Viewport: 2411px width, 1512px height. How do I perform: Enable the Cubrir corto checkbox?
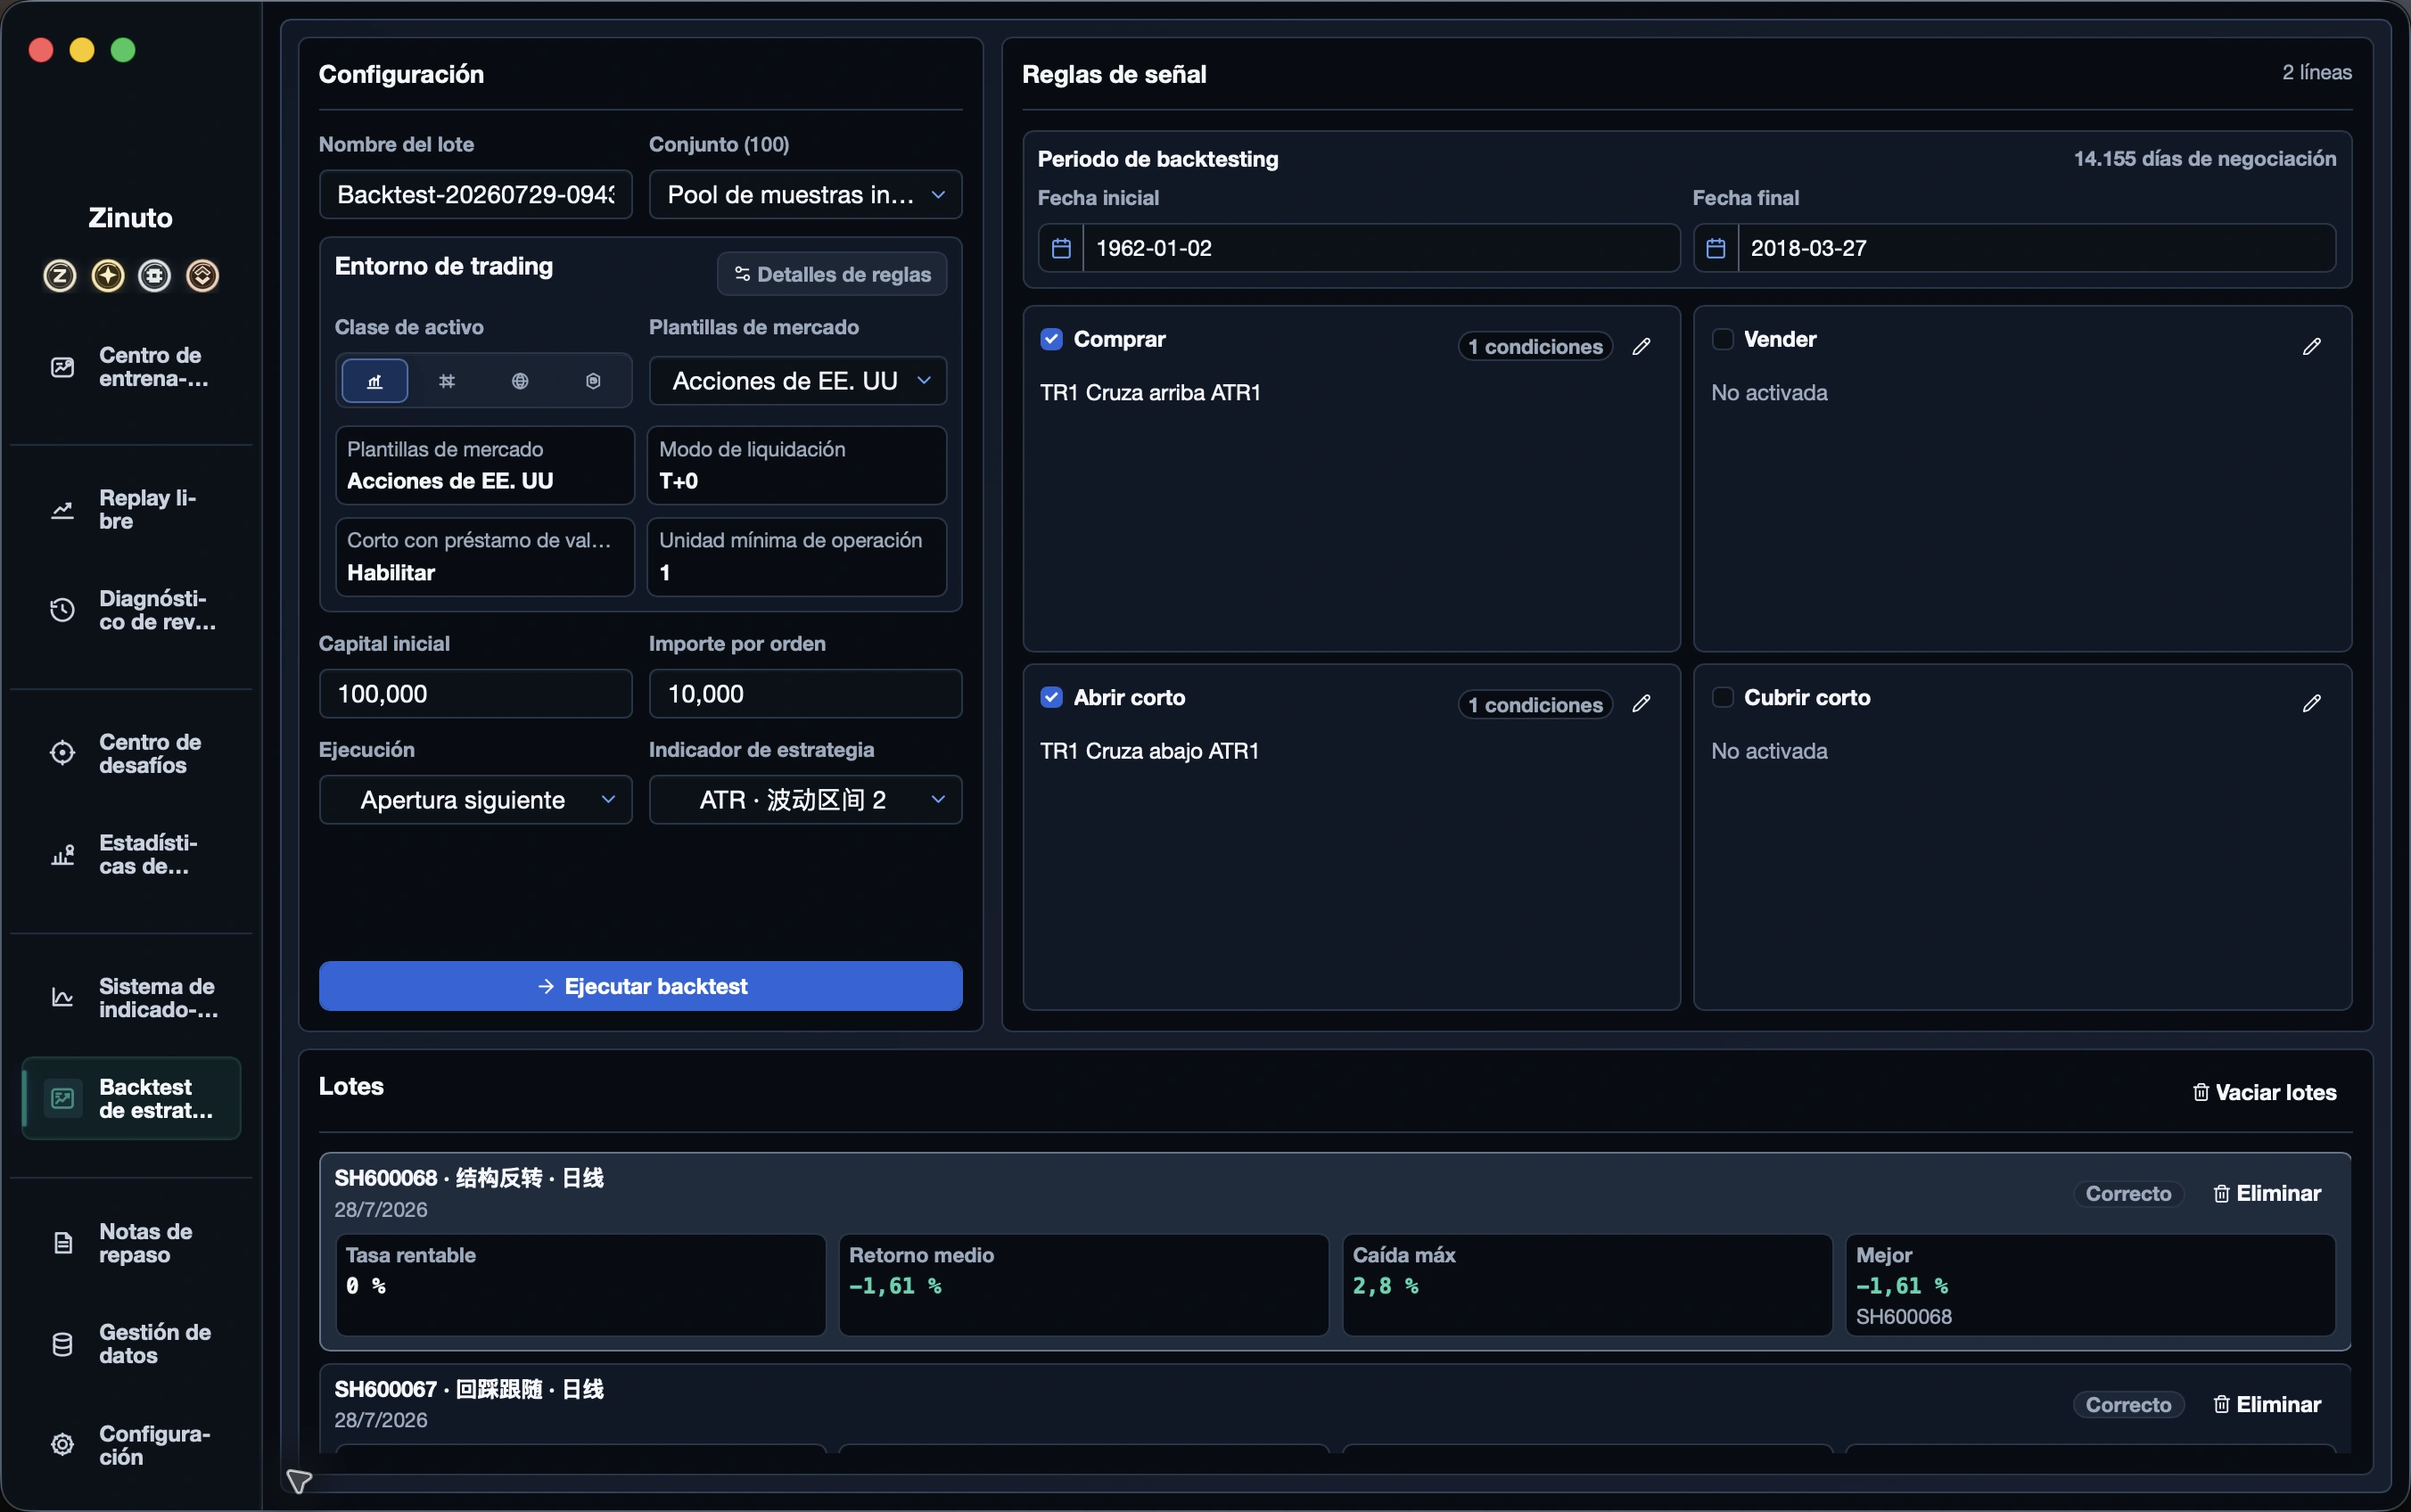1722,697
